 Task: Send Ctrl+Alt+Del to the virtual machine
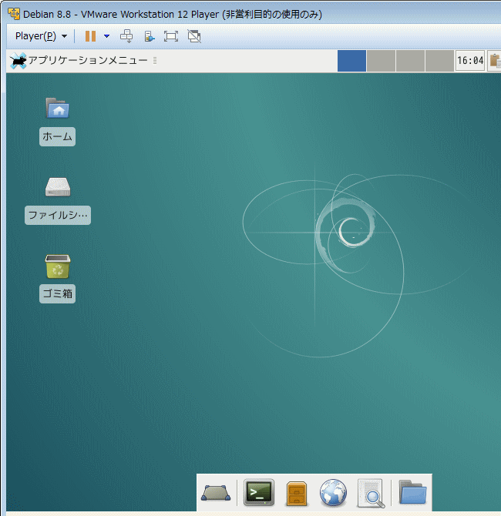pos(126,36)
